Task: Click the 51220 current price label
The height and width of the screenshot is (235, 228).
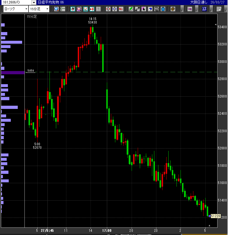Action: coord(215,216)
